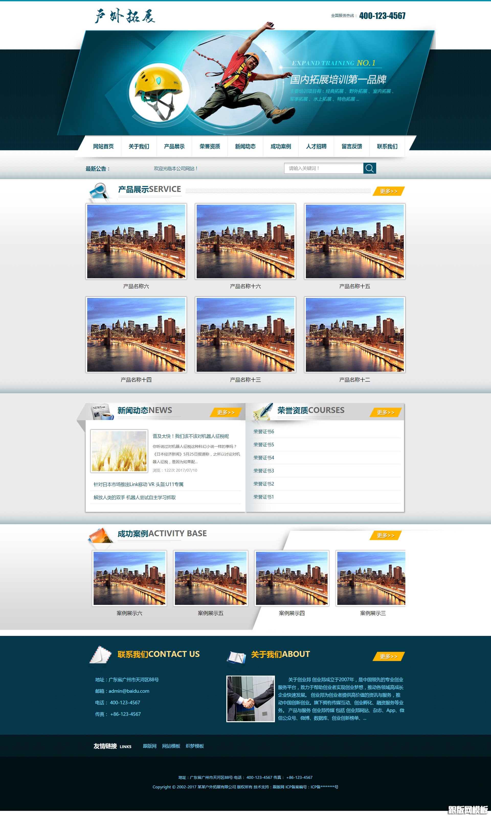Image resolution: width=491 pixels, height=816 pixels.
Task: Open the 关于我们 navigation menu item
Action: tap(139, 146)
